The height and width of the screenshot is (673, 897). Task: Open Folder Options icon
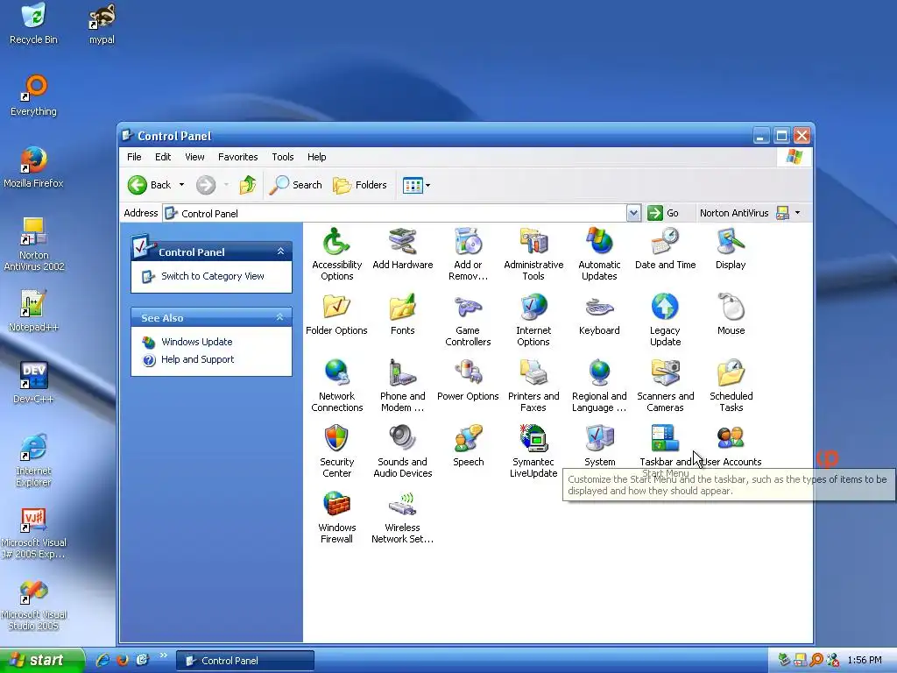336,308
